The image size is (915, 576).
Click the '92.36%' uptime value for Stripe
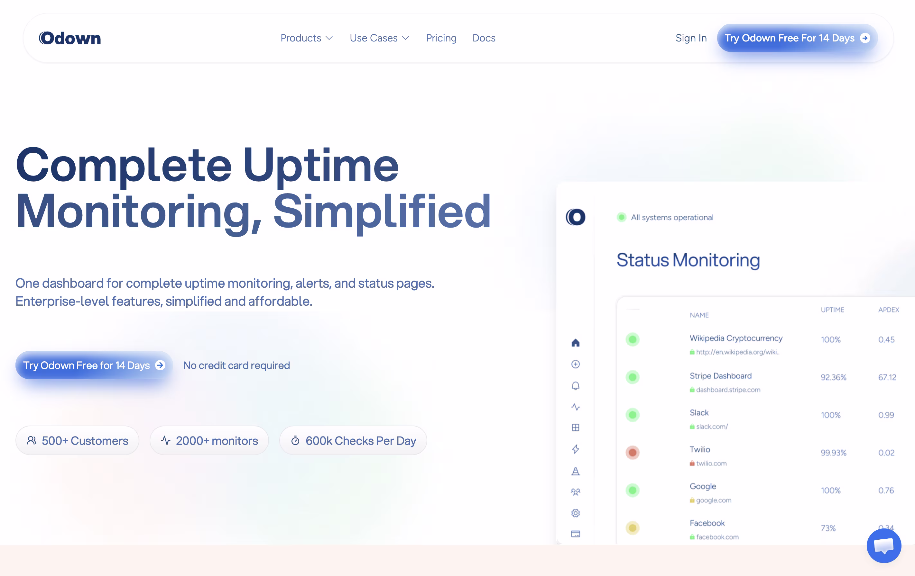pyautogui.click(x=833, y=377)
